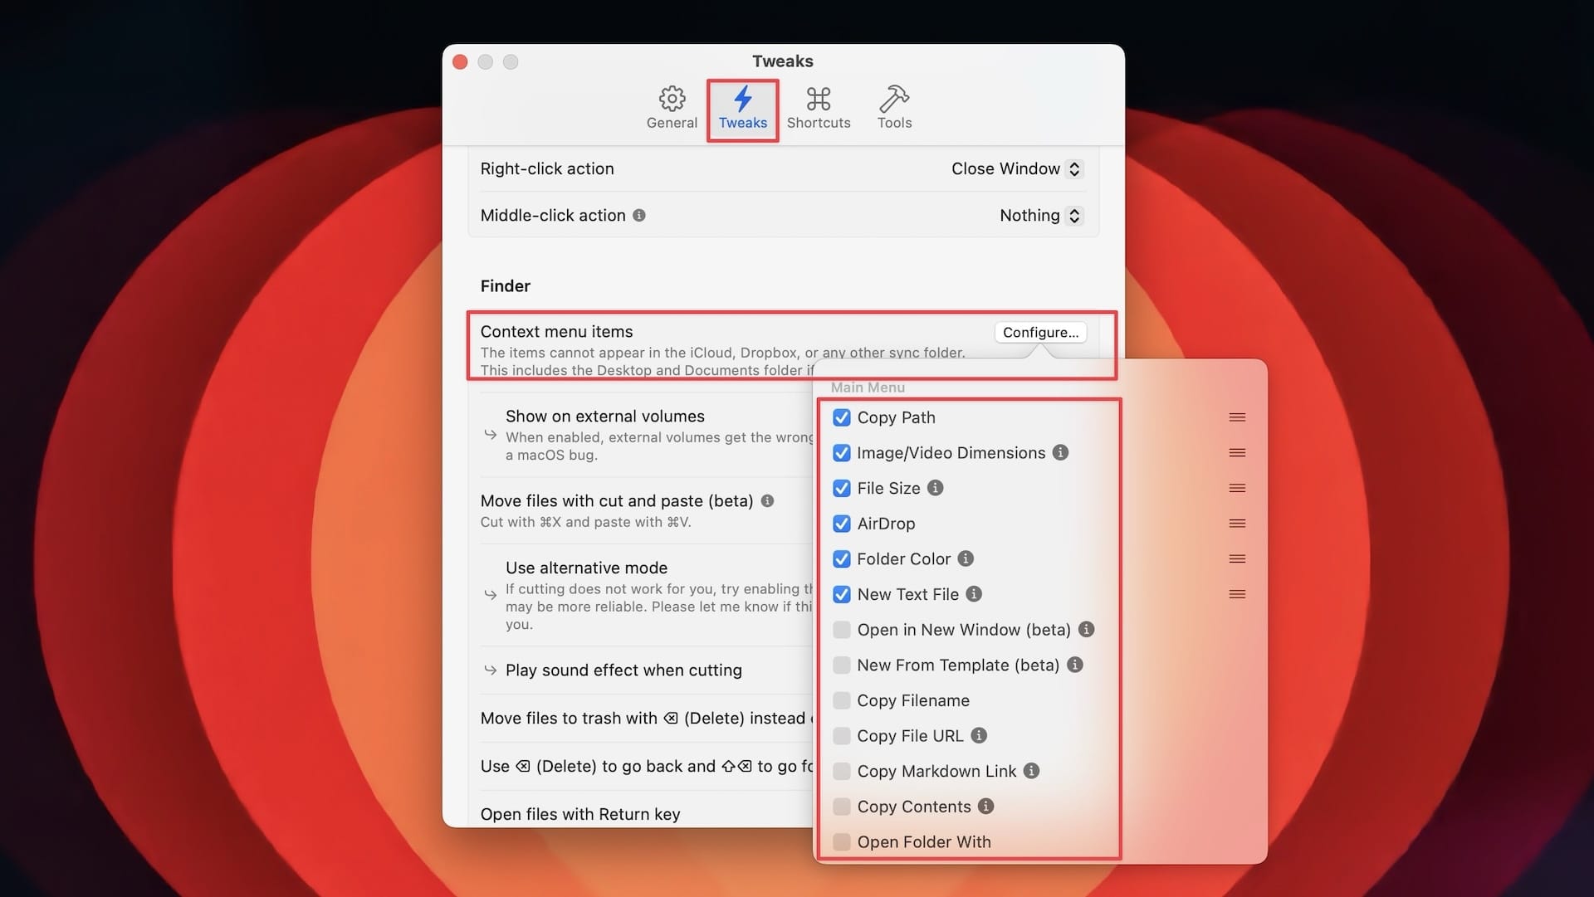The image size is (1594, 897).
Task: Click the Copy File URL info icon
Action: point(980,735)
